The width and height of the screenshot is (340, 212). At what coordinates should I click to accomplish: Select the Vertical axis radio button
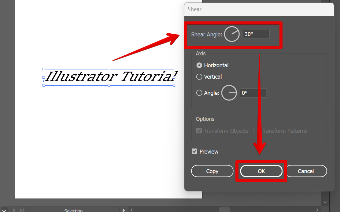(199, 77)
